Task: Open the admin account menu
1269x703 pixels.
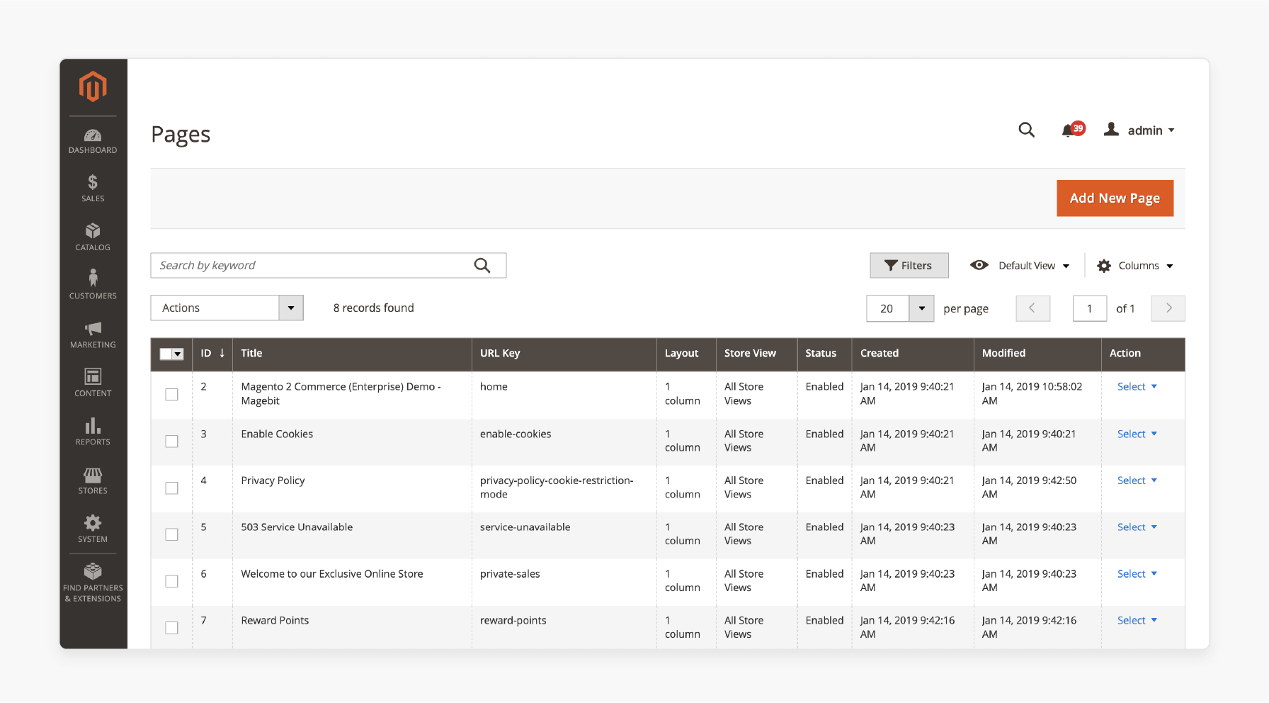Action: (x=1139, y=130)
